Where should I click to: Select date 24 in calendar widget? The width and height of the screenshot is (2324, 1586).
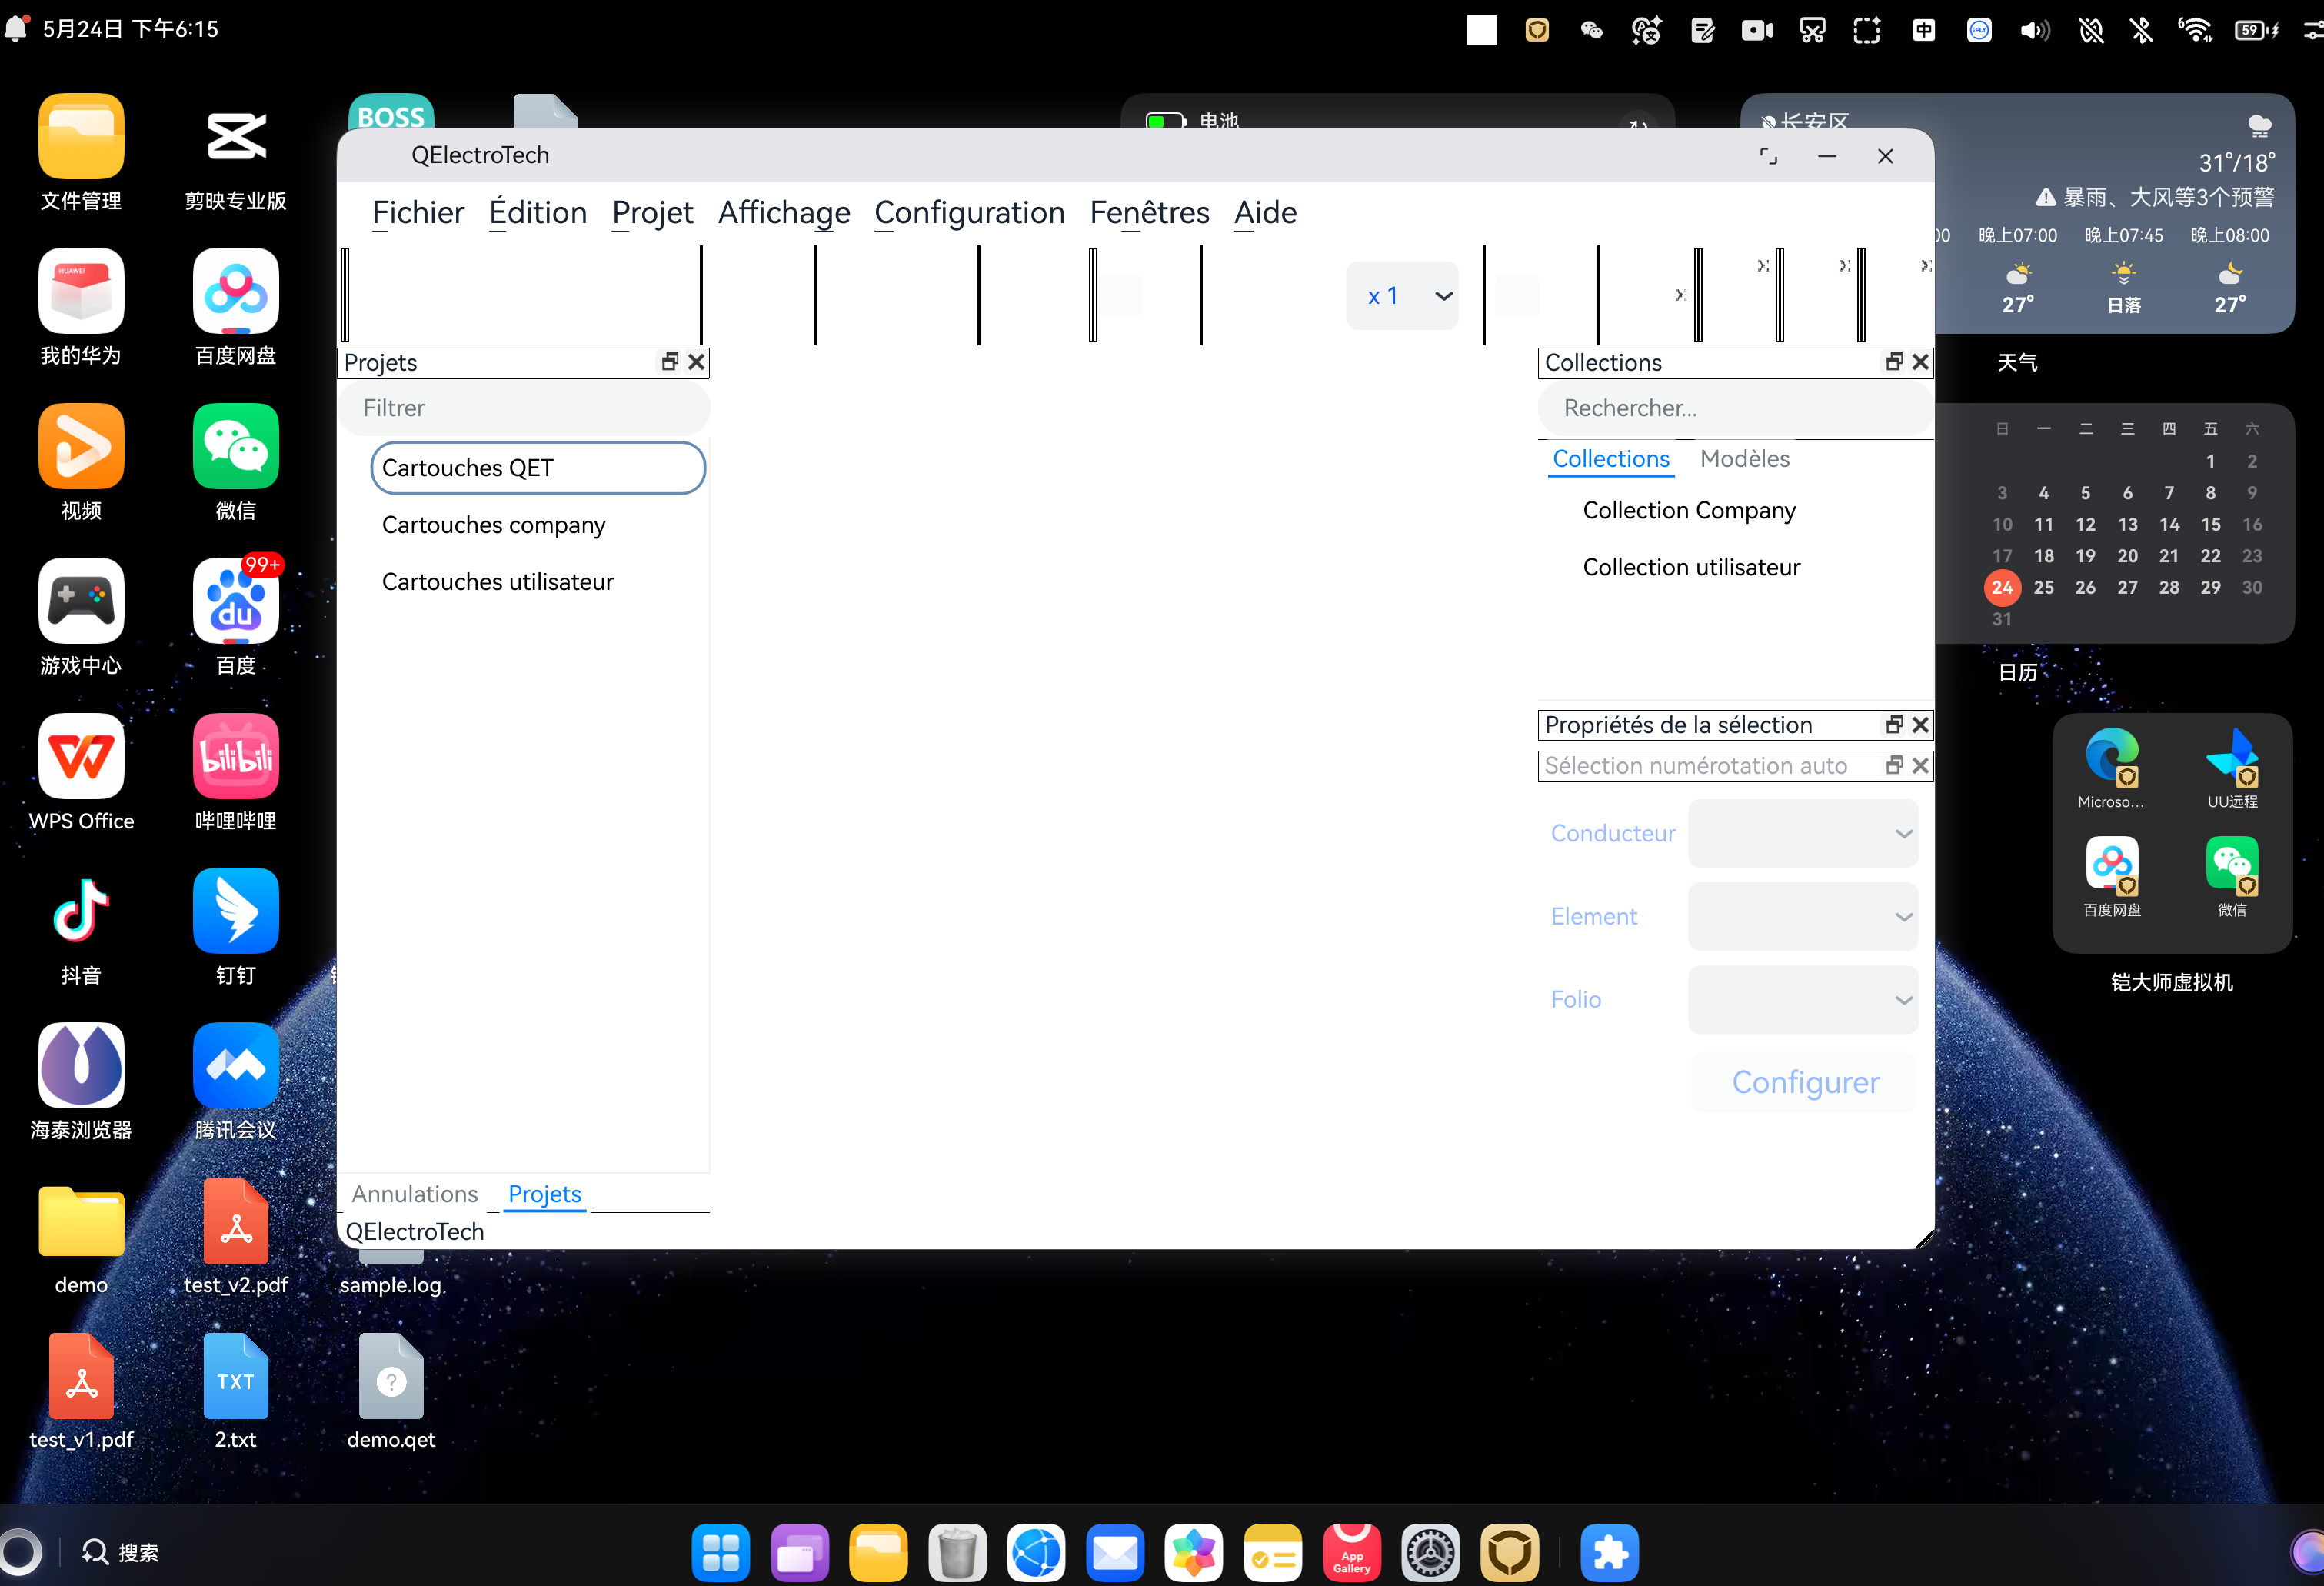(2002, 587)
